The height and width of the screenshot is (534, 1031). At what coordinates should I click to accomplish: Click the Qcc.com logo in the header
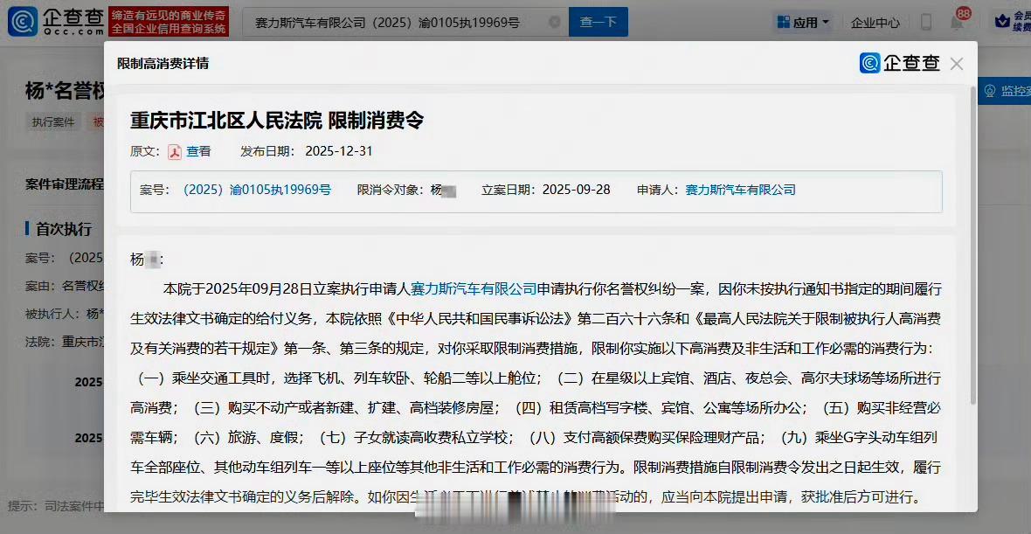[x=55, y=22]
